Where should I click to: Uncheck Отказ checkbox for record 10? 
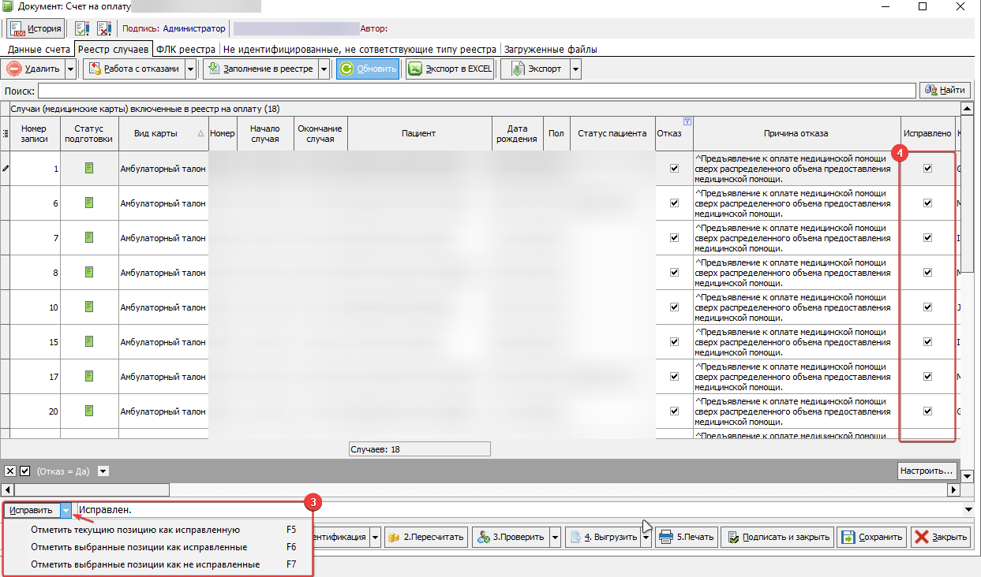[x=674, y=307]
